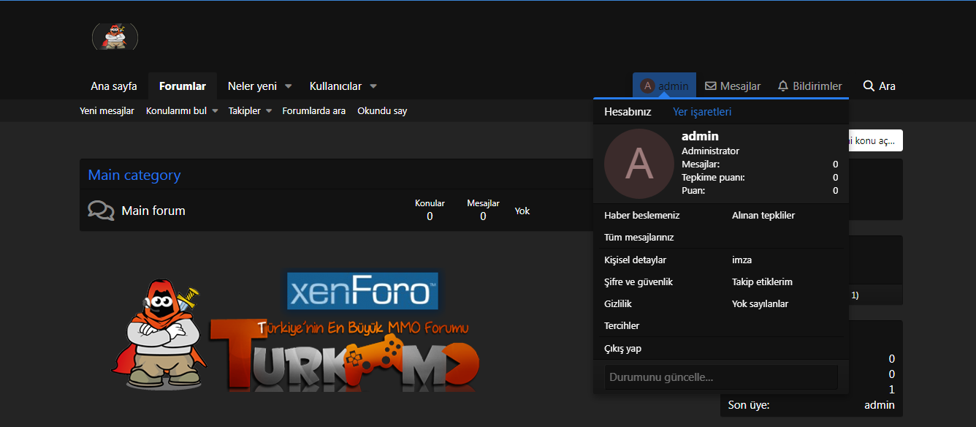Click Okundu say link
Viewport: 976px width, 427px height.
pyautogui.click(x=382, y=111)
